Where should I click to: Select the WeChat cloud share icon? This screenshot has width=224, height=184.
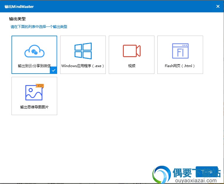(x=34, y=51)
